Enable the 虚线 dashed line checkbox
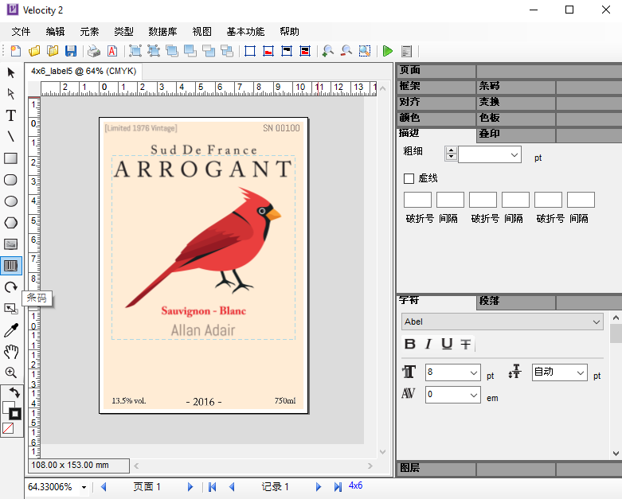Screen dimensions: 622x499 [409, 178]
